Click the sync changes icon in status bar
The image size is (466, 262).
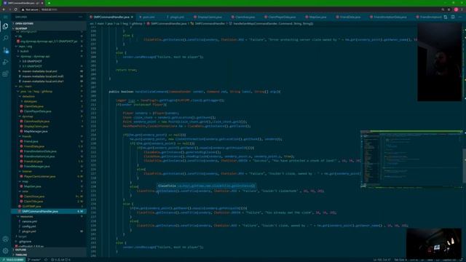46,260
